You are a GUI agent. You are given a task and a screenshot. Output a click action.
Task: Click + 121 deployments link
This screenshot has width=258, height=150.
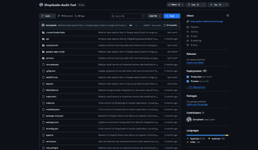point(196,87)
